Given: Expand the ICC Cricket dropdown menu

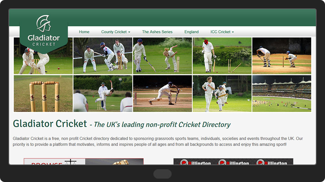Looking at the screenshot, I should 222,32.
